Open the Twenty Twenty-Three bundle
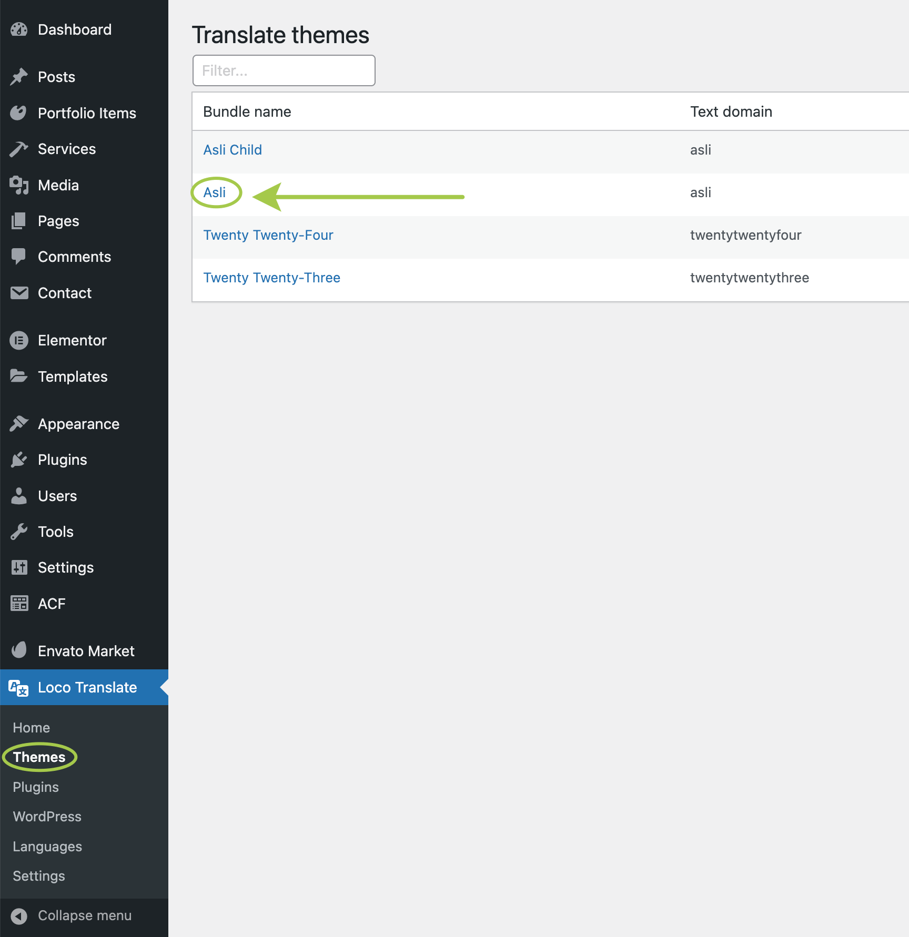This screenshot has height=937, width=909. [271, 278]
